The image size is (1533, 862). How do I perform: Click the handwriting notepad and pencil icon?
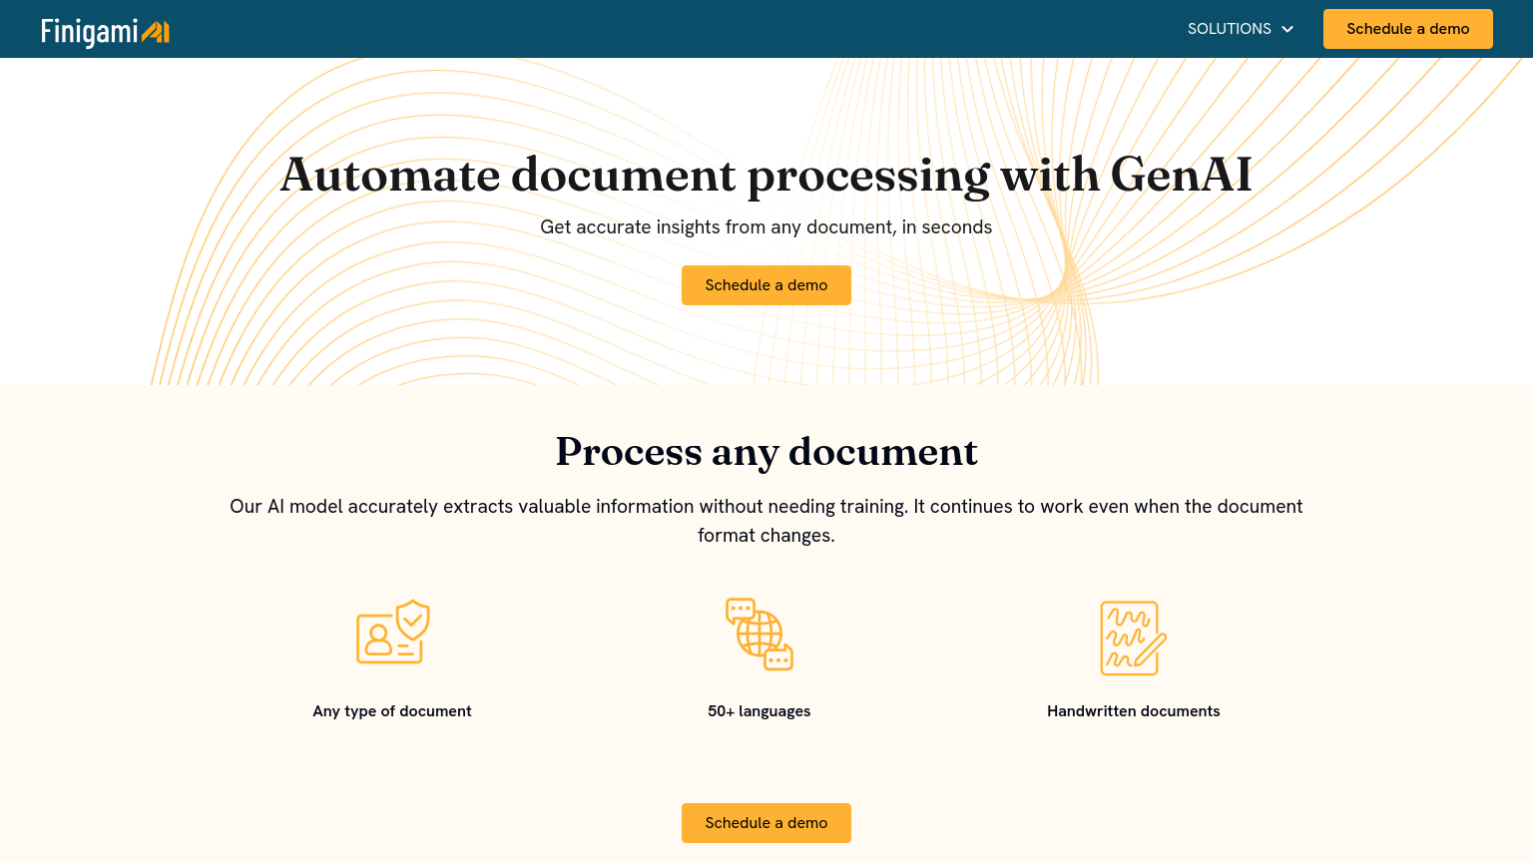[x=1133, y=638]
